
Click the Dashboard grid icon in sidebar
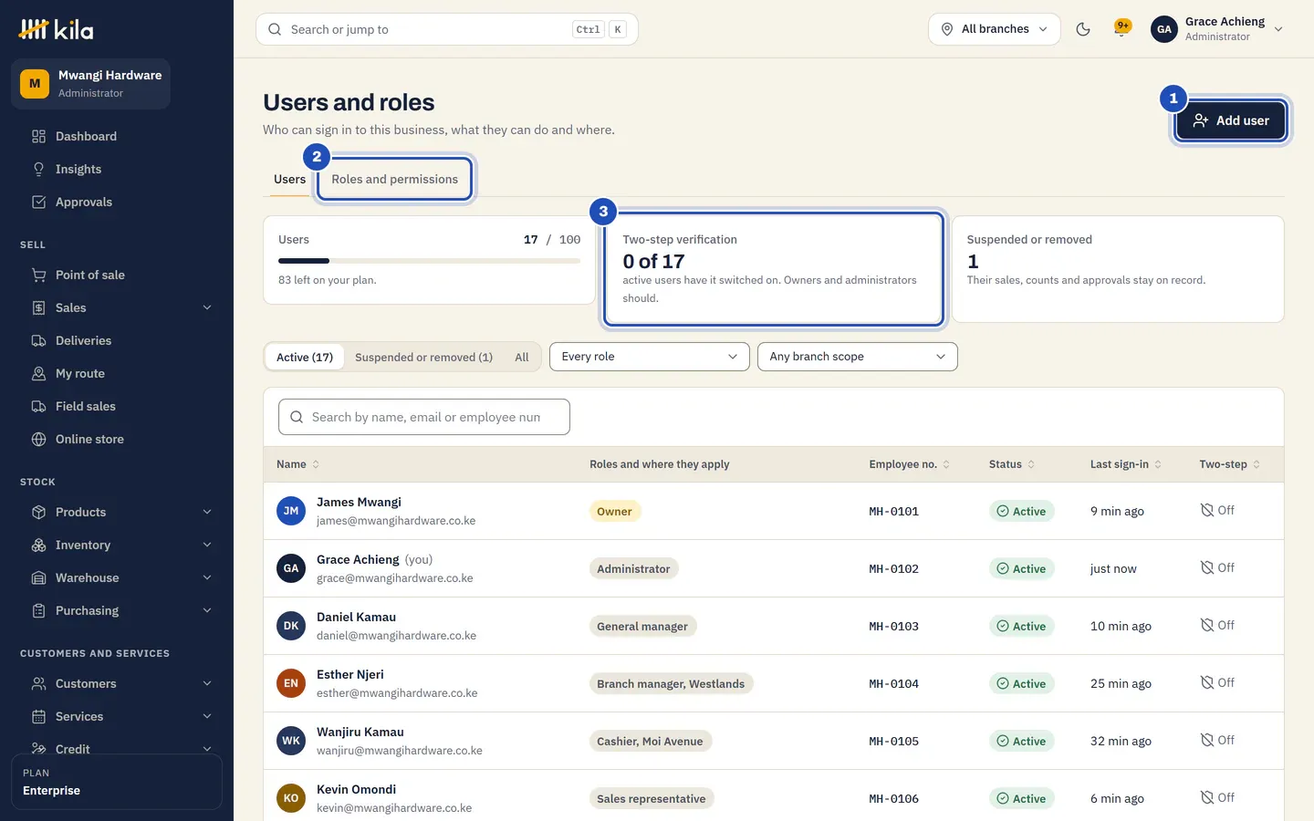click(x=38, y=137)
